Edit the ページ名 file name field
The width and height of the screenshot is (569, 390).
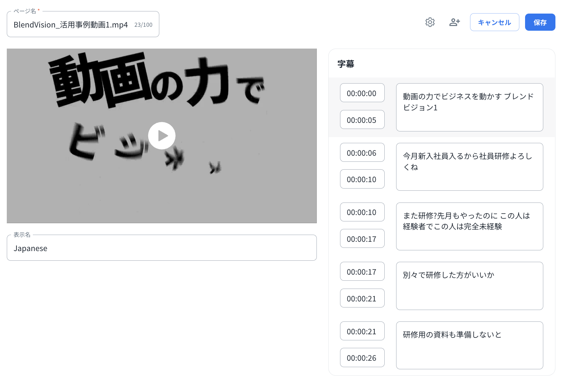tap(71, 25)
